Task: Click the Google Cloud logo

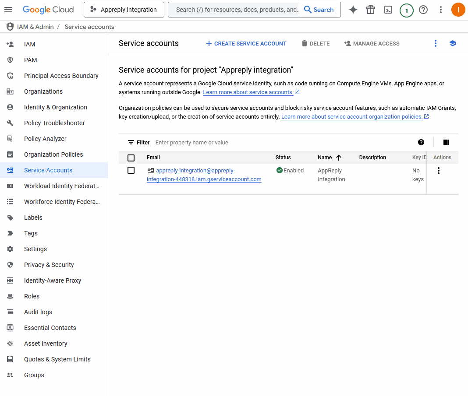Action: 48,10
